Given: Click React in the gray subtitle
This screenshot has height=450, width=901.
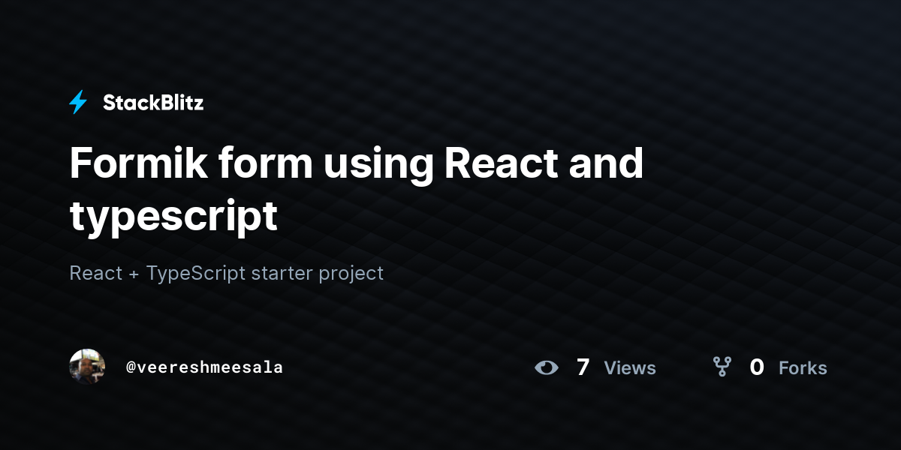Looking at the screenshot, I should [x=95, y=273].
